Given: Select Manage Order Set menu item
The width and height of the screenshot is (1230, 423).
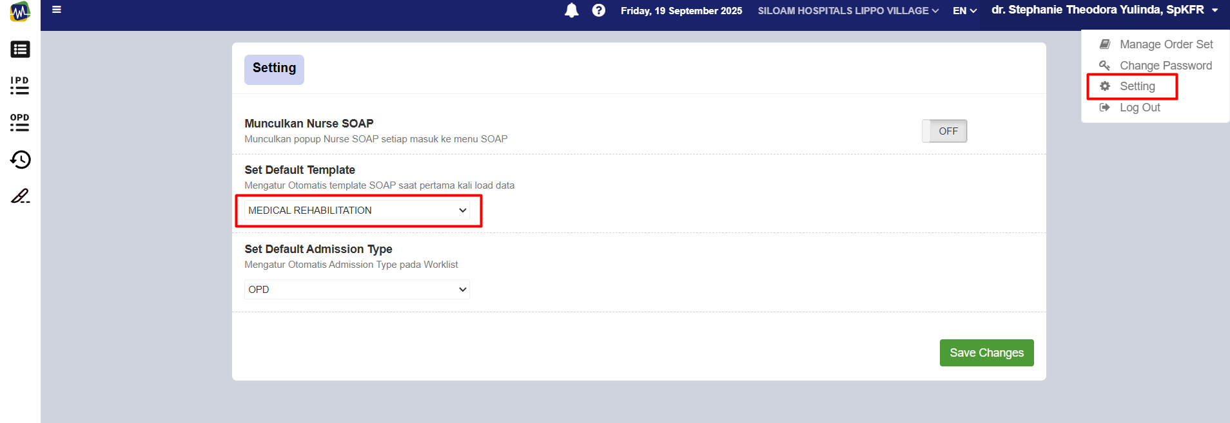Looking at the screenshot, I should coord(1166,44).
